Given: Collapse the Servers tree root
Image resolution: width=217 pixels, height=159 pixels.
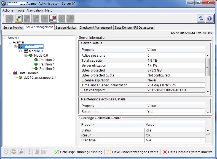Looking at the screenshot, I should (x=5, y=38).
